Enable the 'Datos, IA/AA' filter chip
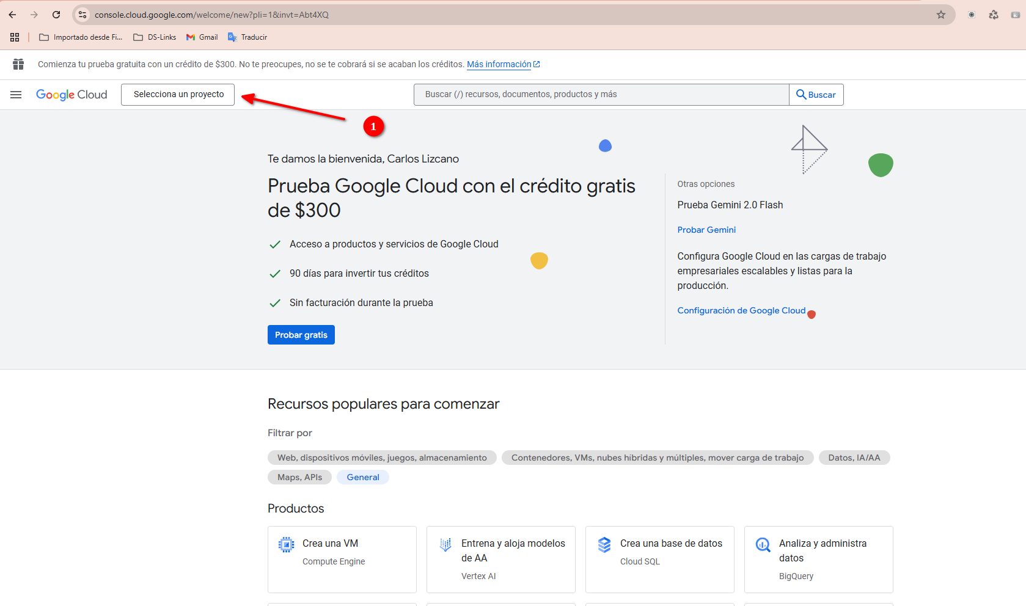 854,458
